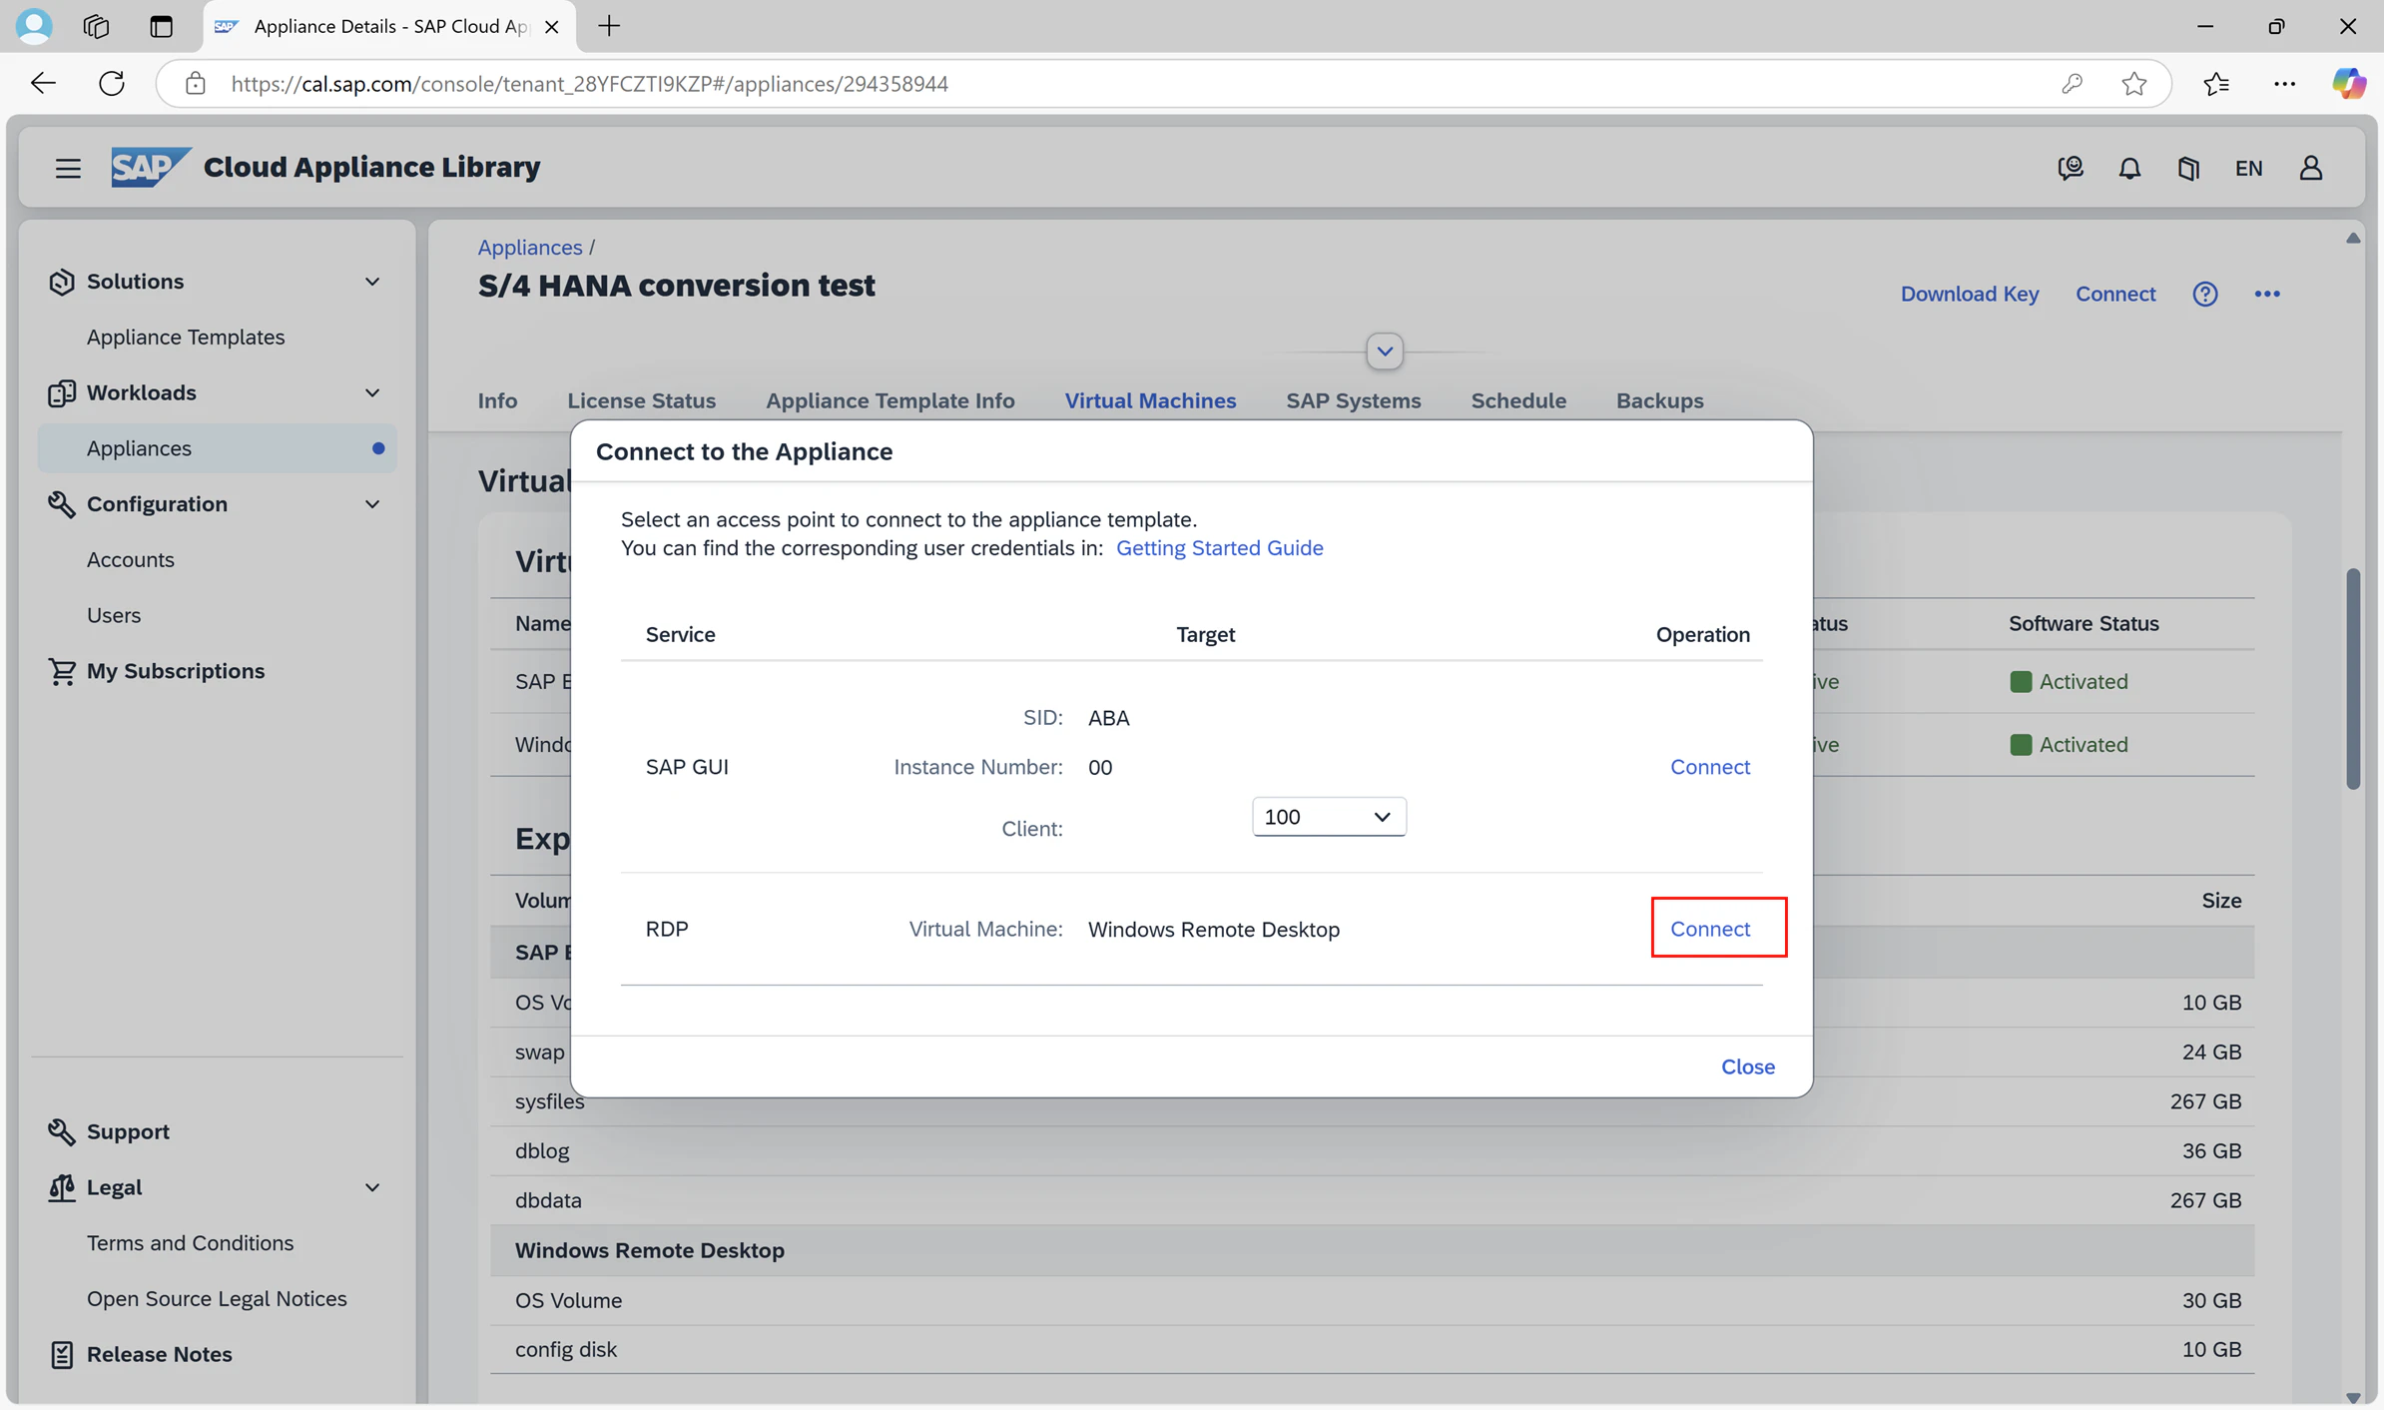Viewport: 2384px width, 1410px height.
Task: Click the config disk row label
Action: point(566,1349)
